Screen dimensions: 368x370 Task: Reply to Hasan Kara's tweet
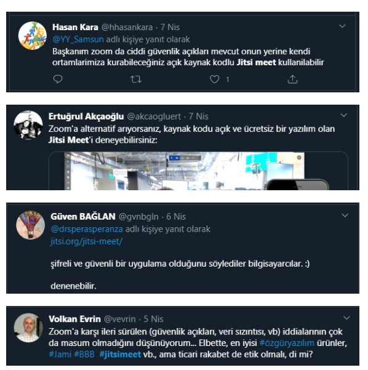pos(58,79)
